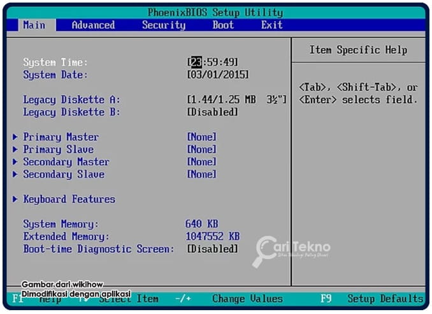This screenshot has height=314, width=432.
Task: Toggle Boot-time Diagnostic Screen Disabled value
Action: pyautogui.click(x=212, y=249)
